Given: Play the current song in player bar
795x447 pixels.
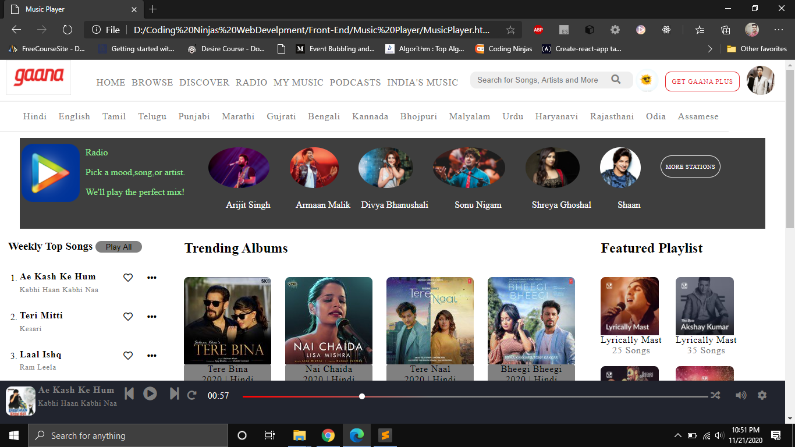Looking at the screenshot, I should coord(150,394).
